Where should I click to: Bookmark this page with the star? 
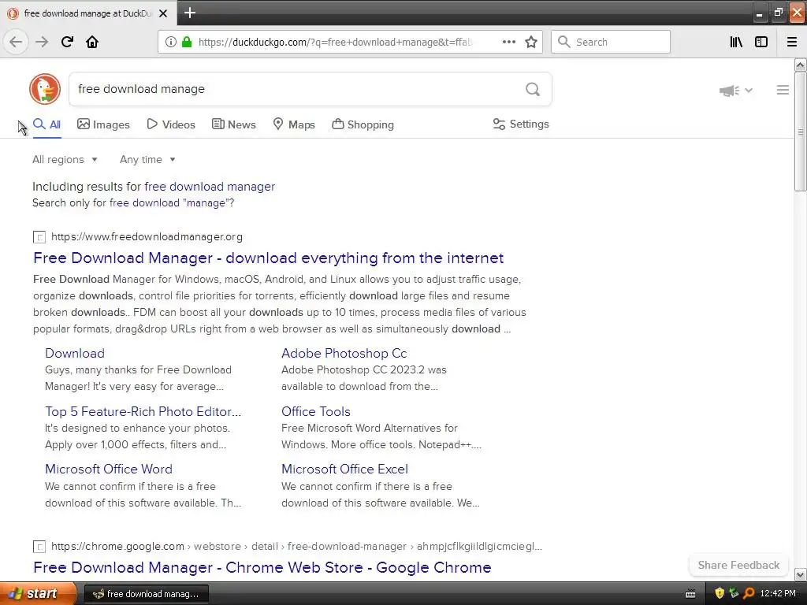pyautogui.click(x=531, y=42)
